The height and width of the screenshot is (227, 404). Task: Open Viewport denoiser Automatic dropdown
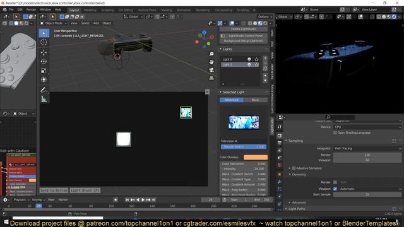(x=370, y=189)
